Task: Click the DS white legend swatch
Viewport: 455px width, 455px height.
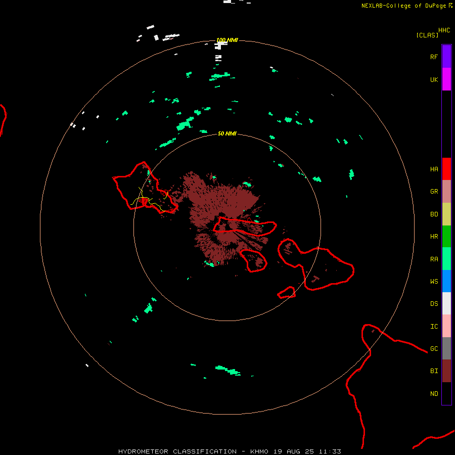Action: 446,303
